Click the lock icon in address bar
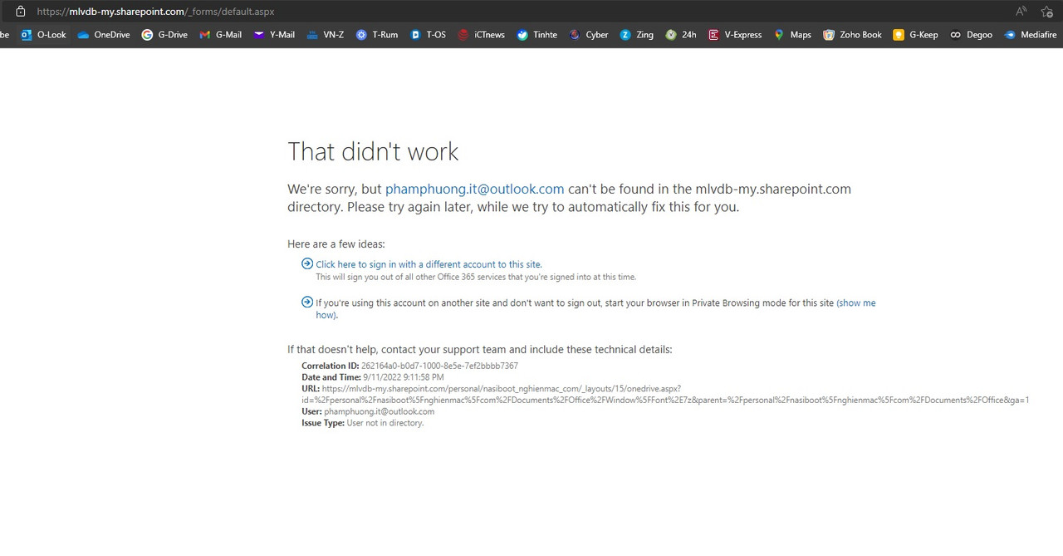The width and height of the screenshot is (1063, 556). coord(21,12)
